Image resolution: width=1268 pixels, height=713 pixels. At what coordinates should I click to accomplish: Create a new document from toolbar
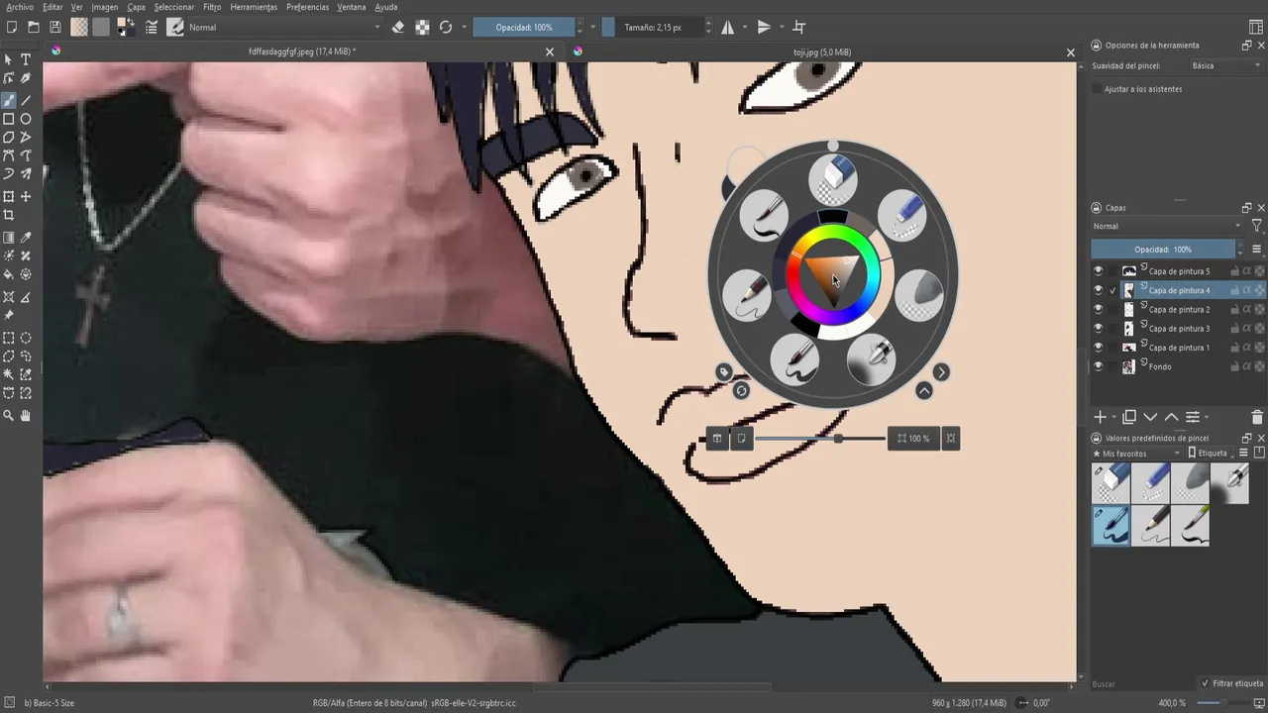(x=12, y=27)
